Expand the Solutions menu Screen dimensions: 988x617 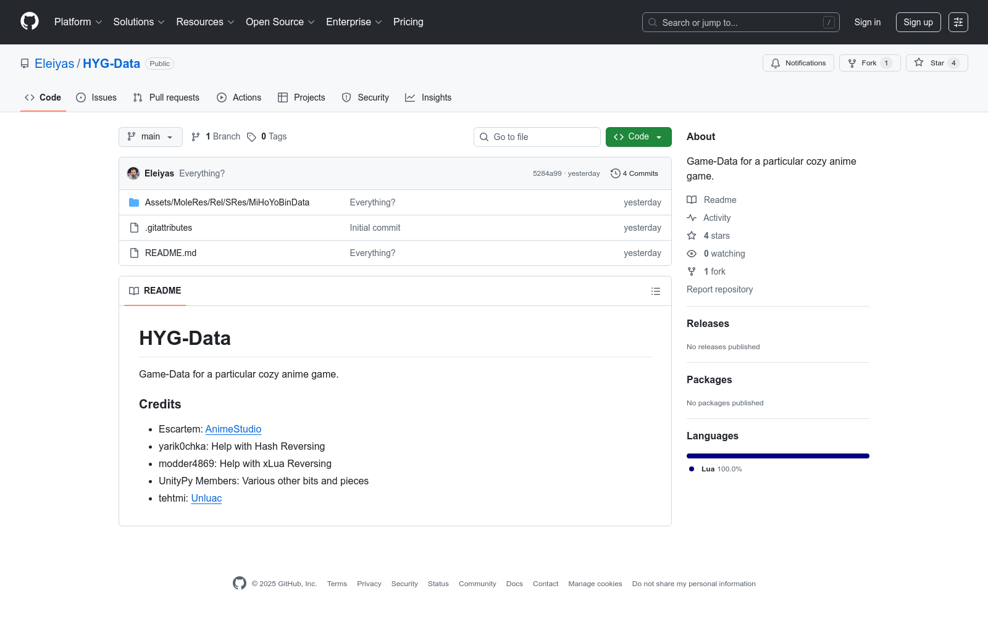(x=139, y=22)
